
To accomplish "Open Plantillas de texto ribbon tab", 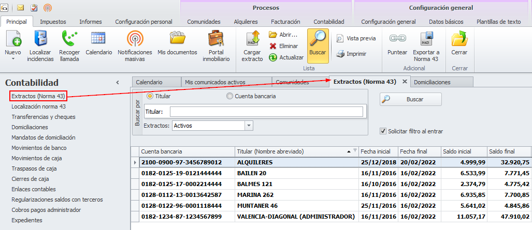I will click(499, 22).
